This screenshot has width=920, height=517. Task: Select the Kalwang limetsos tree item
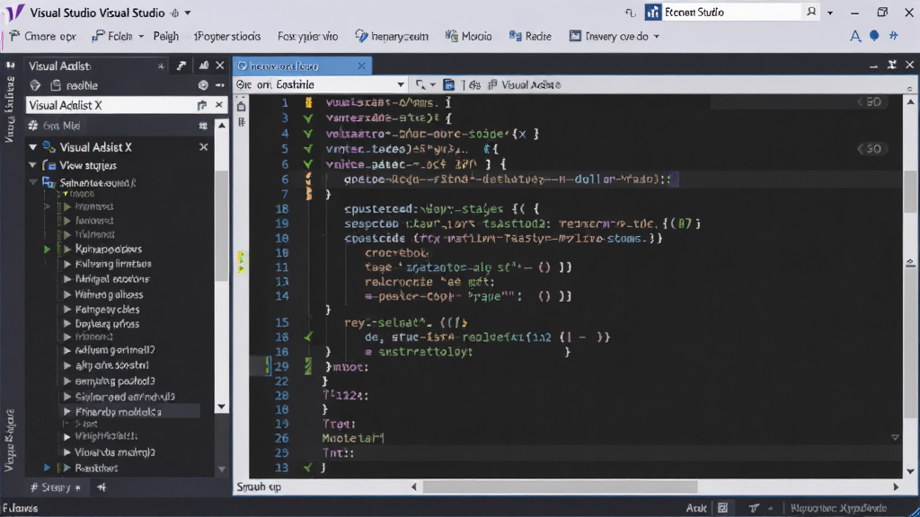point(113,264)
